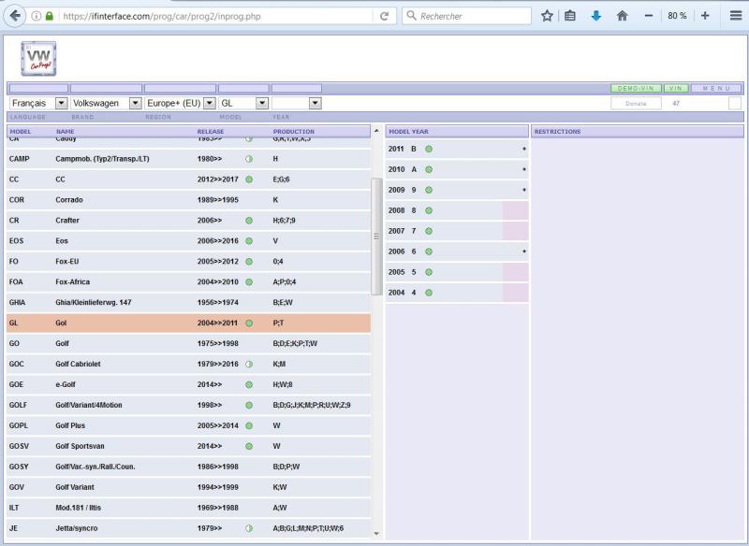
Task: Click the Donate button
Action: tap(636, 103)
